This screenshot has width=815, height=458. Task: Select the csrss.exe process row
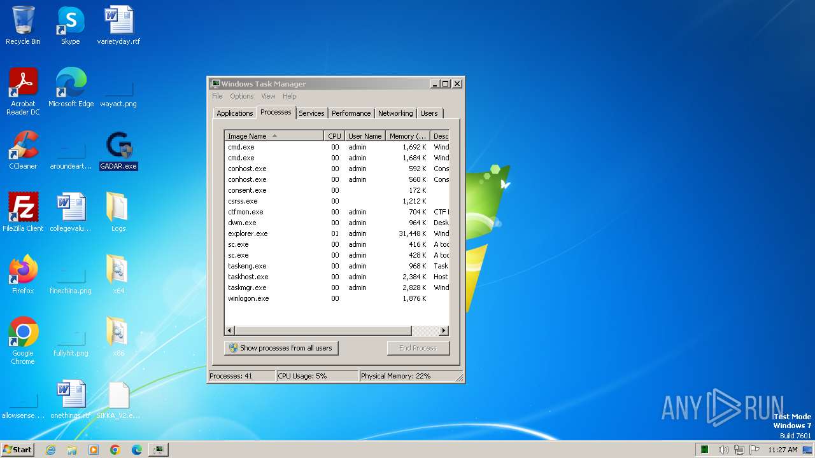pos(337,201)
